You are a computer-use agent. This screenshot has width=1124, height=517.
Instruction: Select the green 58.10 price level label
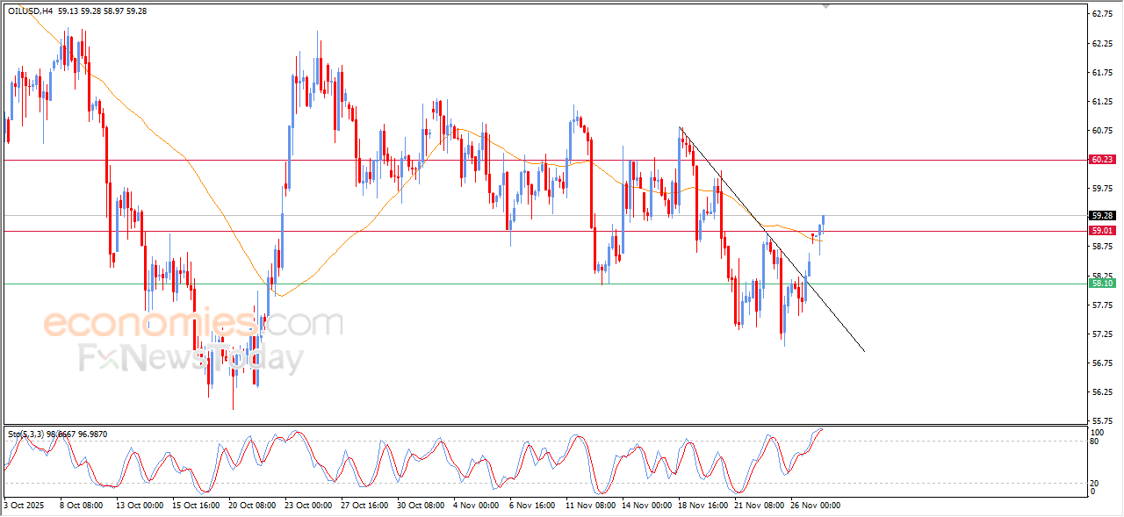1102,284
